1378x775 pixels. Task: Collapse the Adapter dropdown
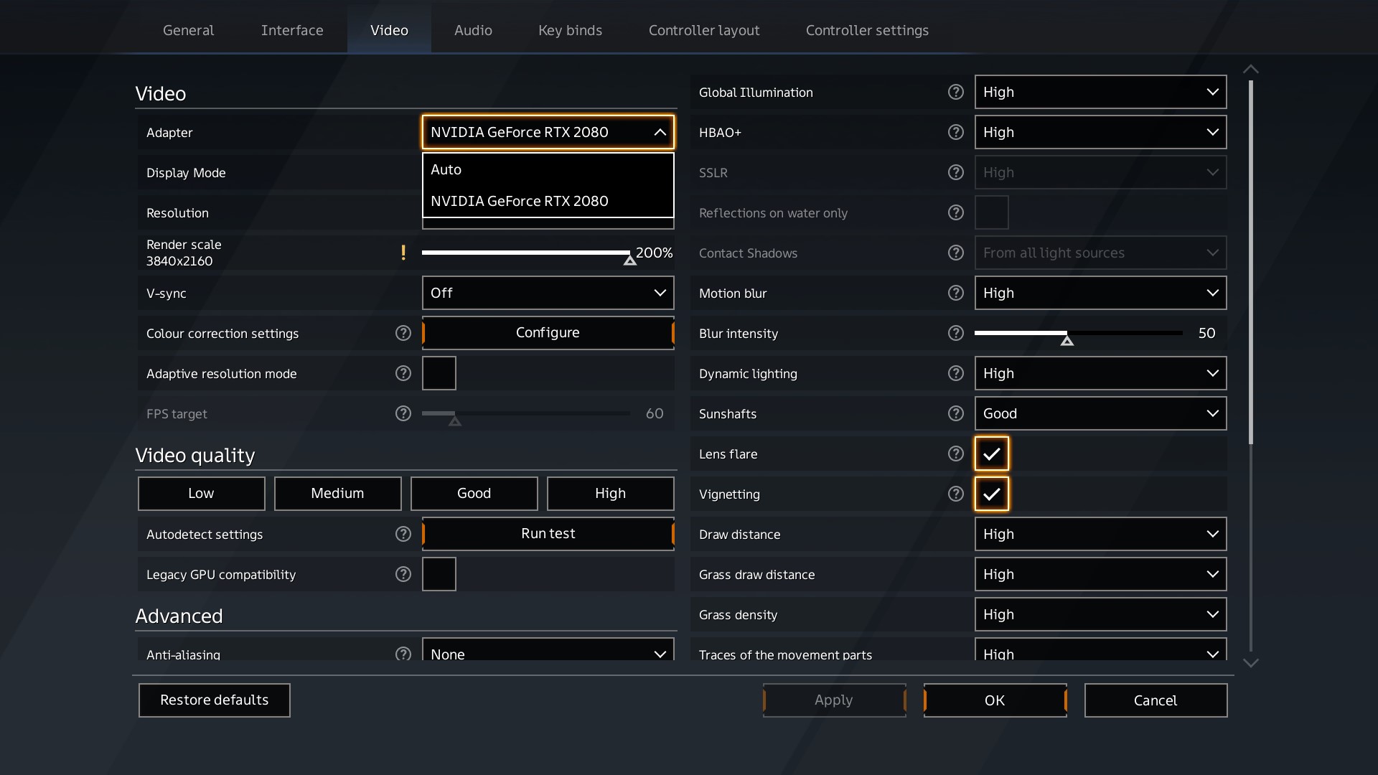click(548, 132)
